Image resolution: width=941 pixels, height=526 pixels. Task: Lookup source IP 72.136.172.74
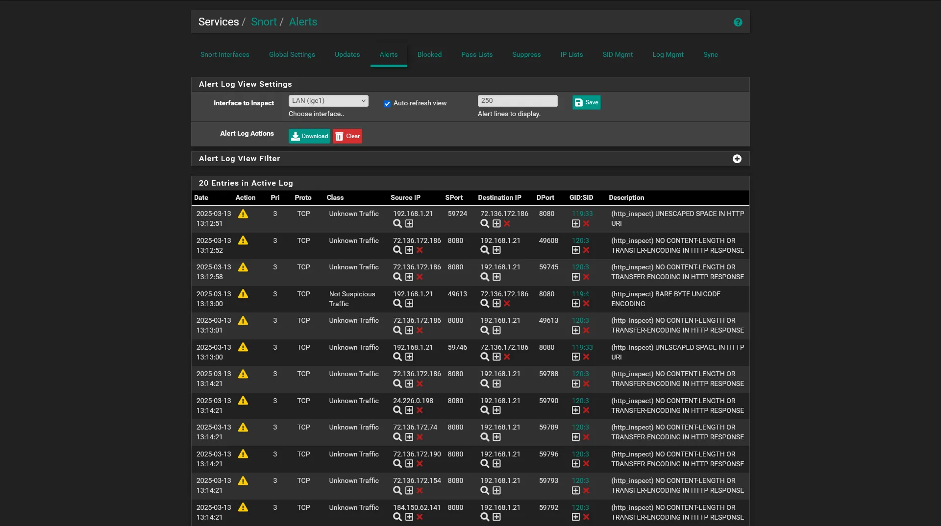397,437
